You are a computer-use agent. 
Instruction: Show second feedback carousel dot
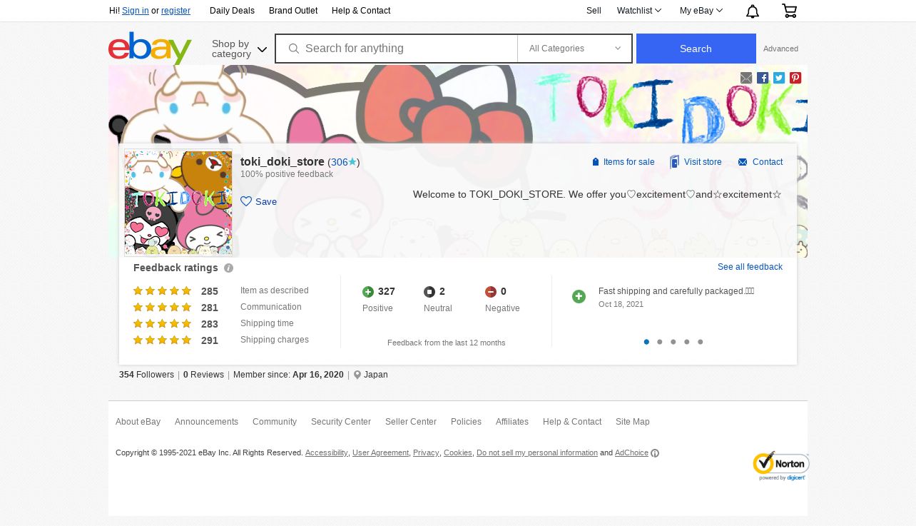pyautogui.click(x=660, y=342)
